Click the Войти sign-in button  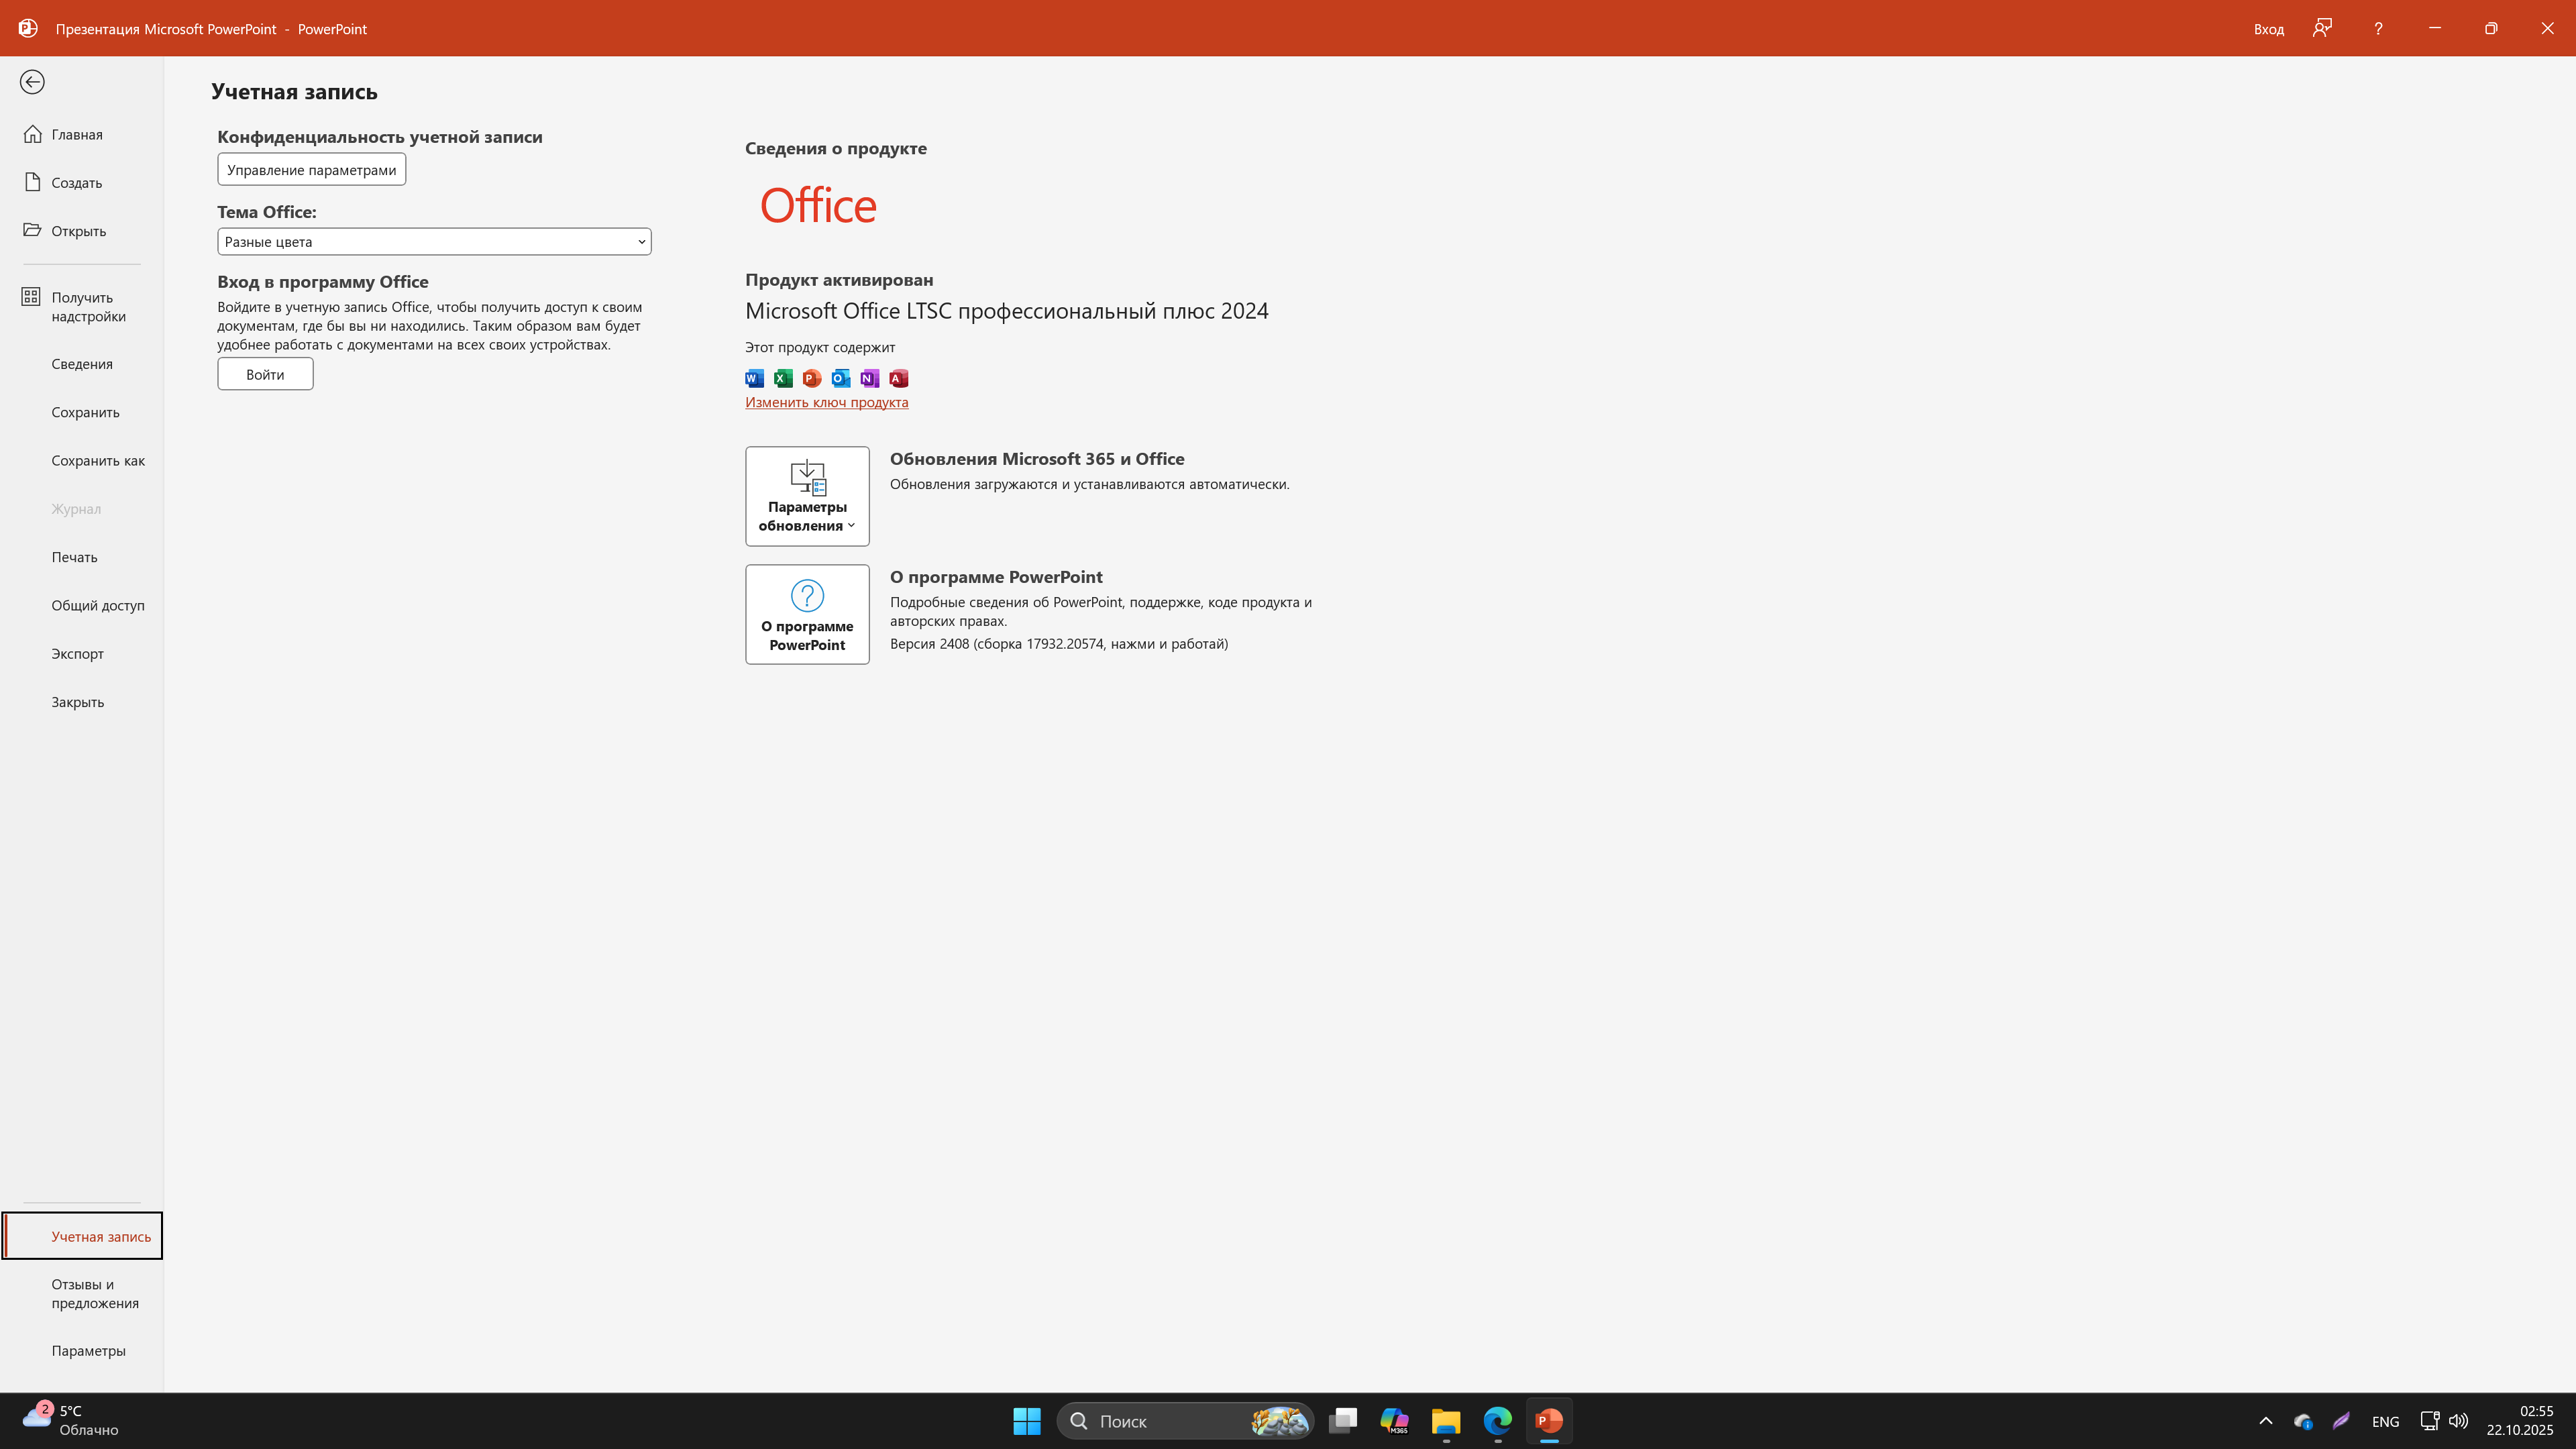265,374
